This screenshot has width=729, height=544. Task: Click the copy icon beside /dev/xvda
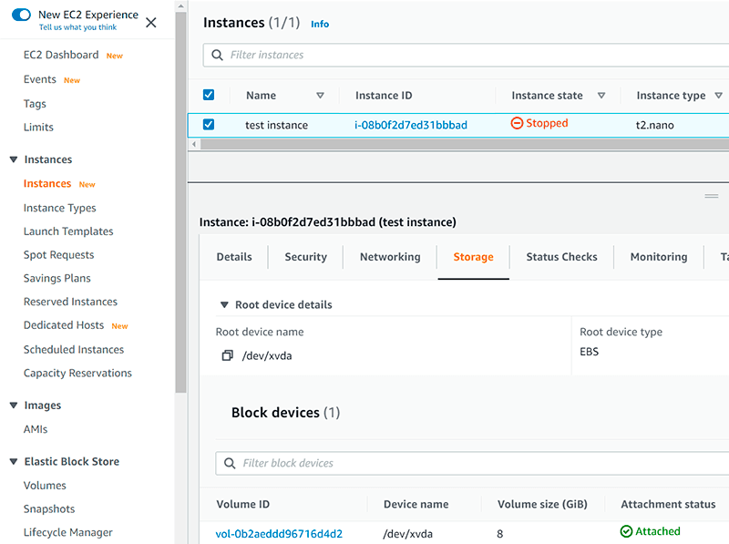[x=228, y=355]
